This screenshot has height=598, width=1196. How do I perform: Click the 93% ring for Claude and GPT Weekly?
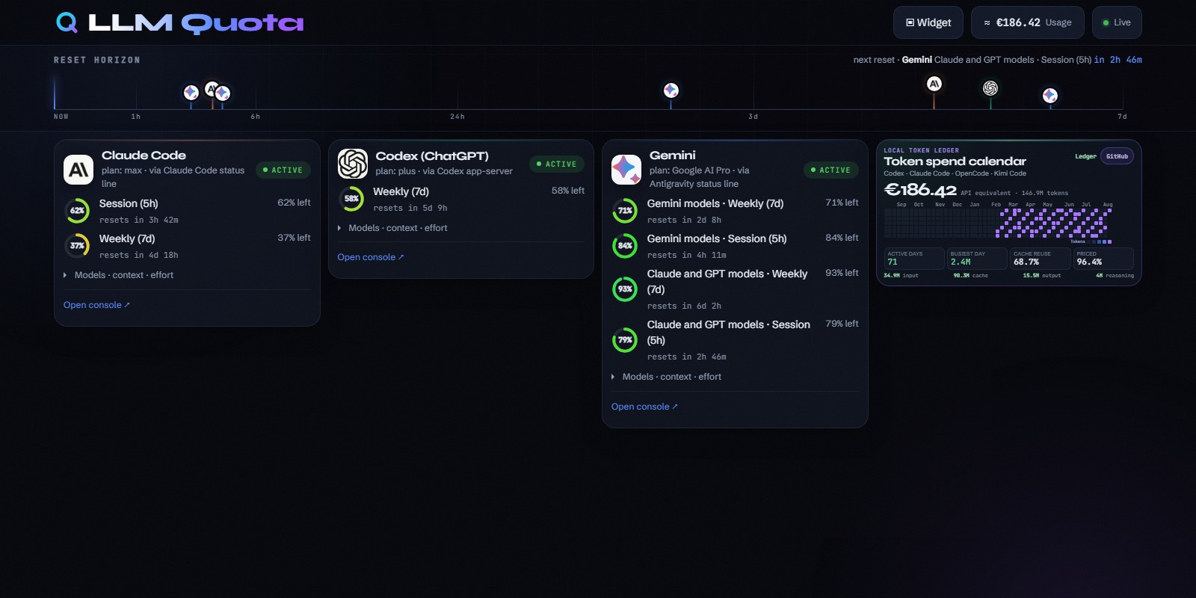625,289
